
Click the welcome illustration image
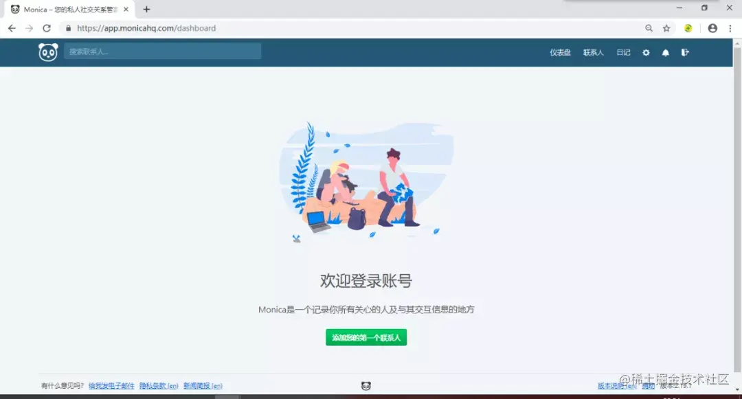[366, 182]
